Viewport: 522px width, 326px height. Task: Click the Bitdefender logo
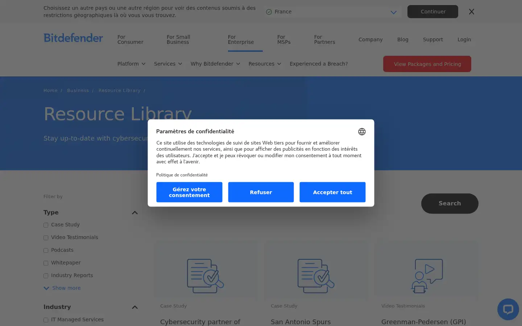point(73,38)
